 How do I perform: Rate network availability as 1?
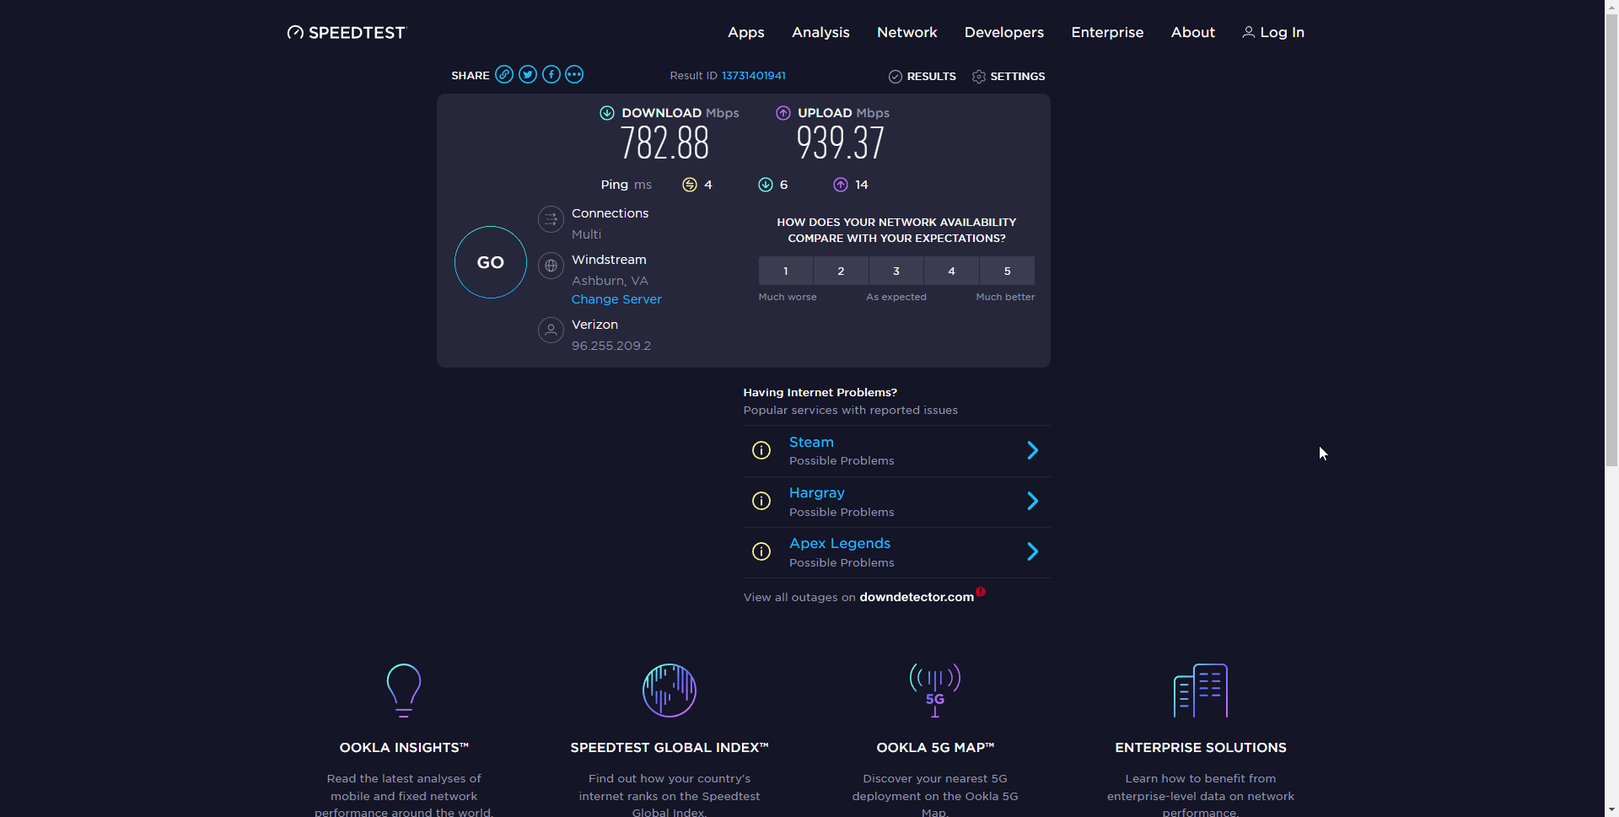click(x=786, y=271)
